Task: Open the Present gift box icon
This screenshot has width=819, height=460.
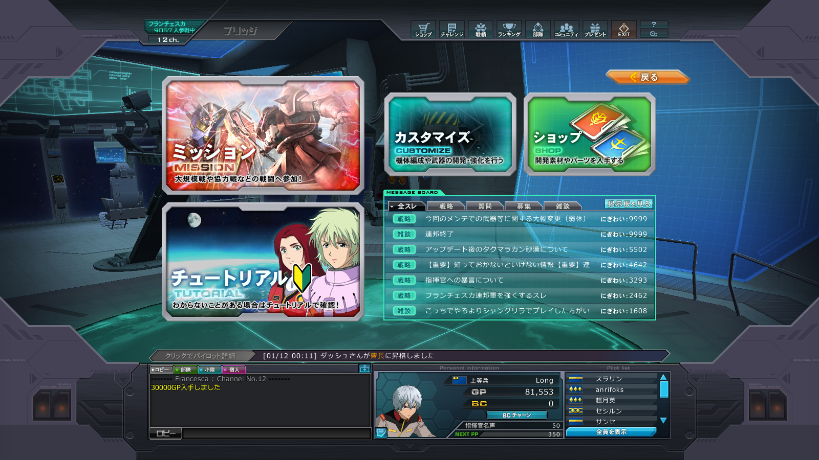Action: [x=595, y=29]
